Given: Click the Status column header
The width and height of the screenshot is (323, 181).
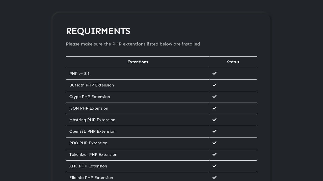Looking at the screenshot, I should click(x=233, y=62).
